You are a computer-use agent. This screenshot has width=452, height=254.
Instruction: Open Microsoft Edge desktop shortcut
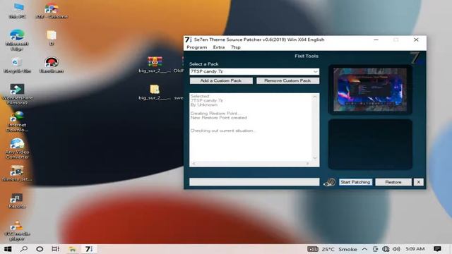click(17, 40)
